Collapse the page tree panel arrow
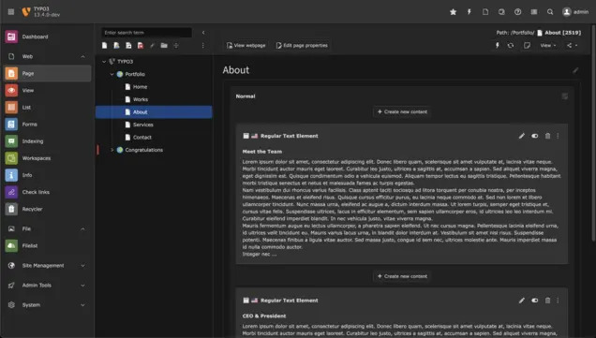Screen dimensions: 596x338 (203, 33)
